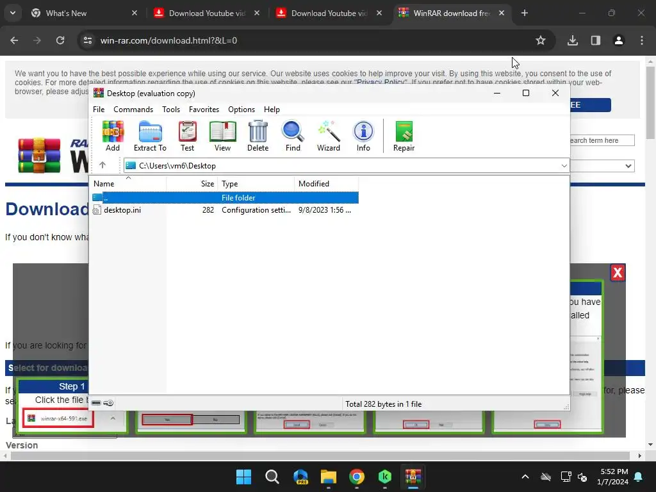Click the 'Total 282 bytes in 1 file' status
The height and width of the screenshot is (492, 656).
[383, 404]
